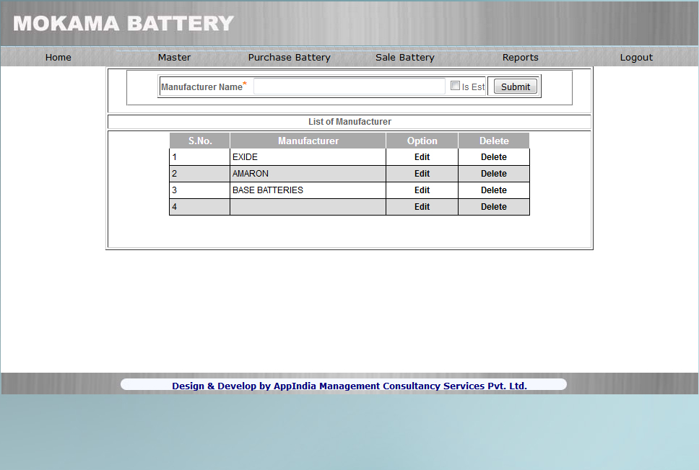
Task: Delete the EXIDE manufacturer row
Action: point(493,157)
